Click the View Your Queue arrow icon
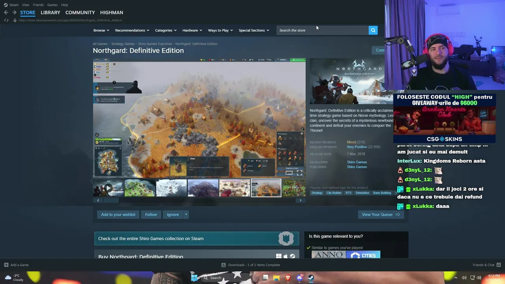 [398, 215]
